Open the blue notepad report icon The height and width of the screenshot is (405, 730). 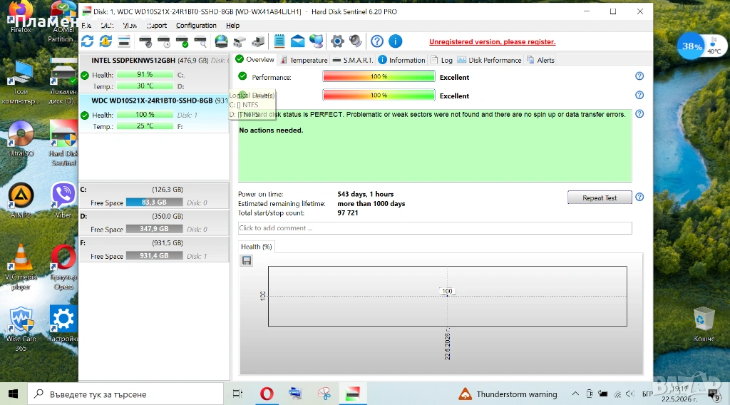coord(279,41)
